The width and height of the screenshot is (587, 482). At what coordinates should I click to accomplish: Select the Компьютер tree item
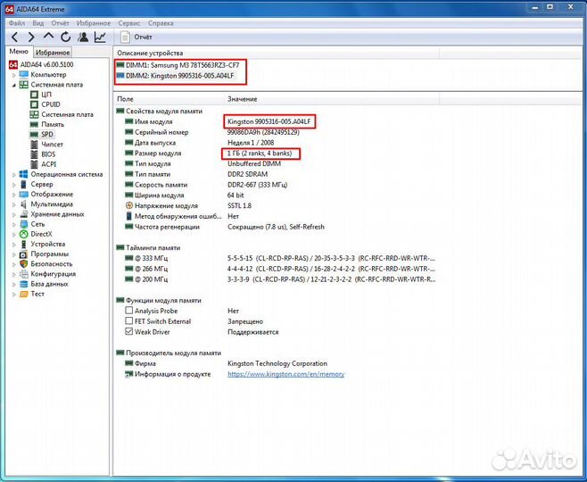pyautogui.click(x=43, y=74)
